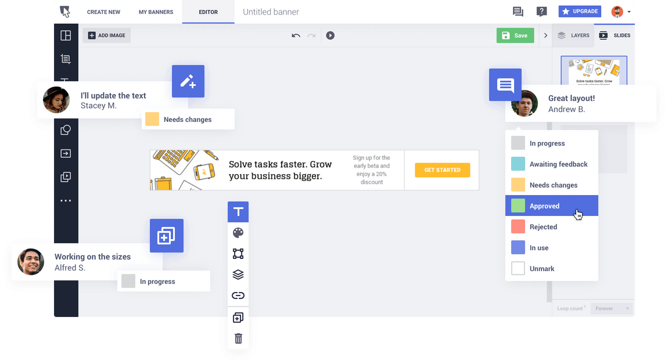Duplicate the element using the copy icon
The image size is (668, 364).
coord(238,317)
